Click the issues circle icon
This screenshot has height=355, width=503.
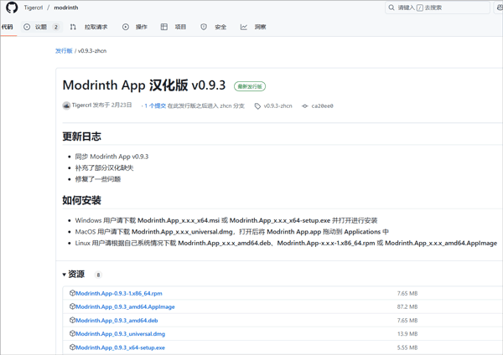tap(27, 27)
